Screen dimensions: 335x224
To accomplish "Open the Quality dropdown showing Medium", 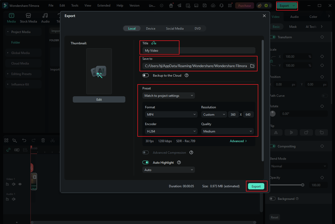I will coord(227,131).
